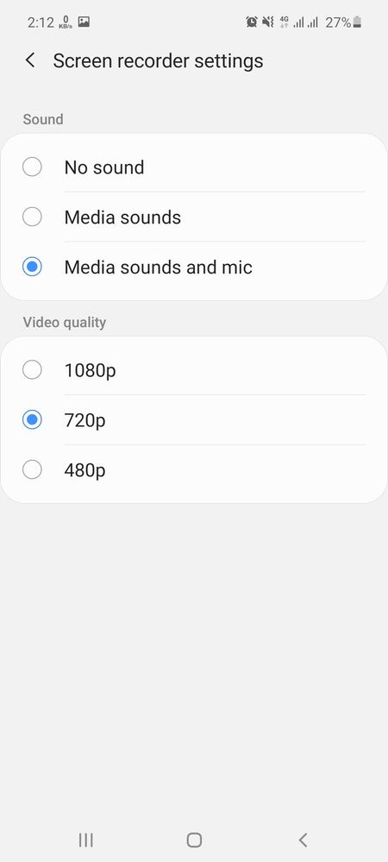388x862 pixels.
Task: Tap the 2:12 clock in status bar
Action: pos(41,22)
